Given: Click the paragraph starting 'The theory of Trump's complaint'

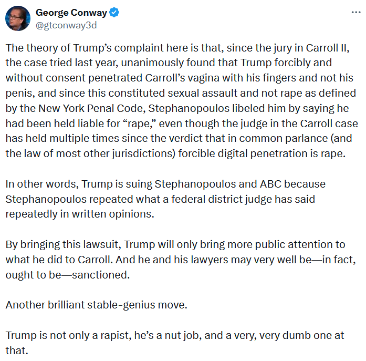Looking at the screenshot, I should [182, 101].
